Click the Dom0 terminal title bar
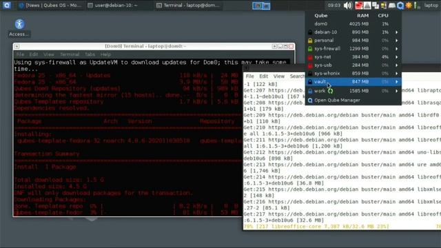Viewport: 441px width, 248px height. (145, 46)
